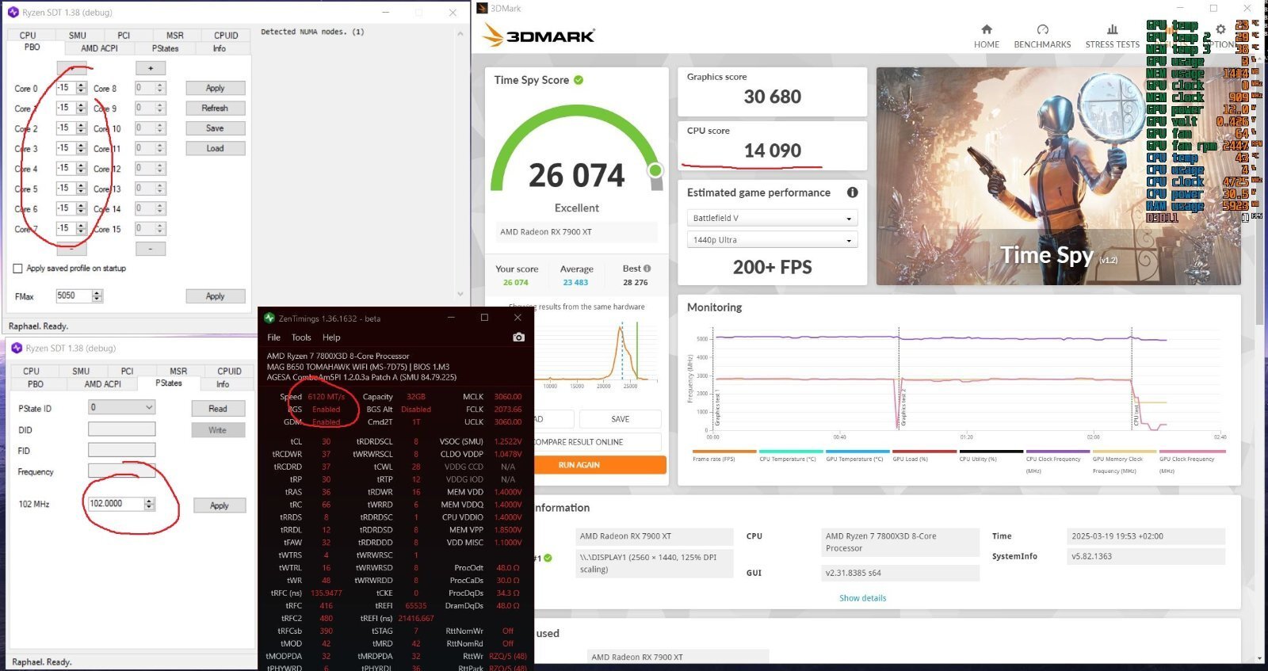Open the Benchmarks gauge icon in 3DMark
Screen dimensions: 1268x671
coord(1042,29)
